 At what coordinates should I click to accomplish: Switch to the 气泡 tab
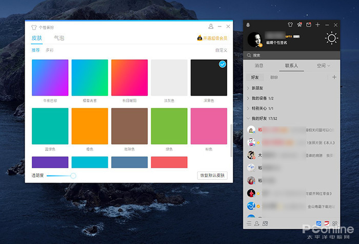pyautogui.click(x=59, y=38)
